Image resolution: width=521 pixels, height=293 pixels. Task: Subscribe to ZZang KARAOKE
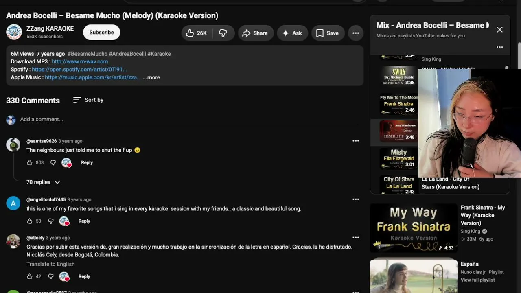(x=101, y=33)
